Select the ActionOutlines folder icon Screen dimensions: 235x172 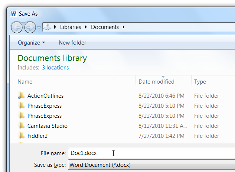(x=21, y=95)
